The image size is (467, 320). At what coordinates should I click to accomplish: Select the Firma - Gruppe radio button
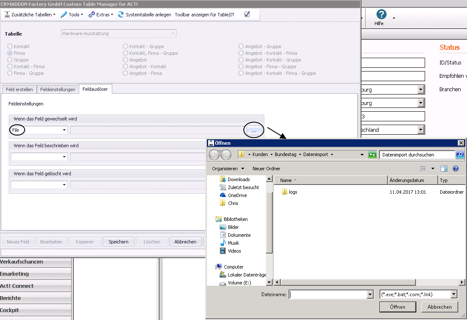click(10, 73)
